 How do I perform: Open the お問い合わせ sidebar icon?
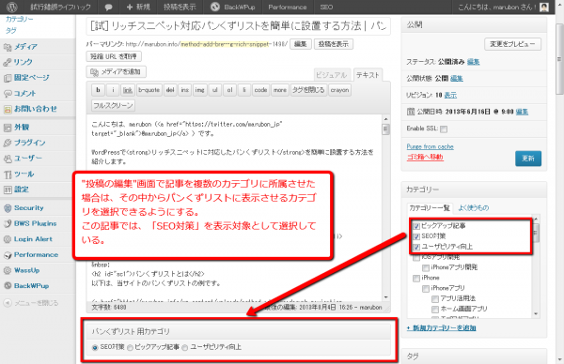(x=8, y=109)
